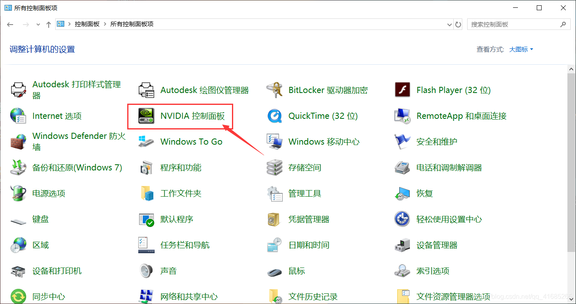Open the 网络和共享中心 icon

point(146,296)
